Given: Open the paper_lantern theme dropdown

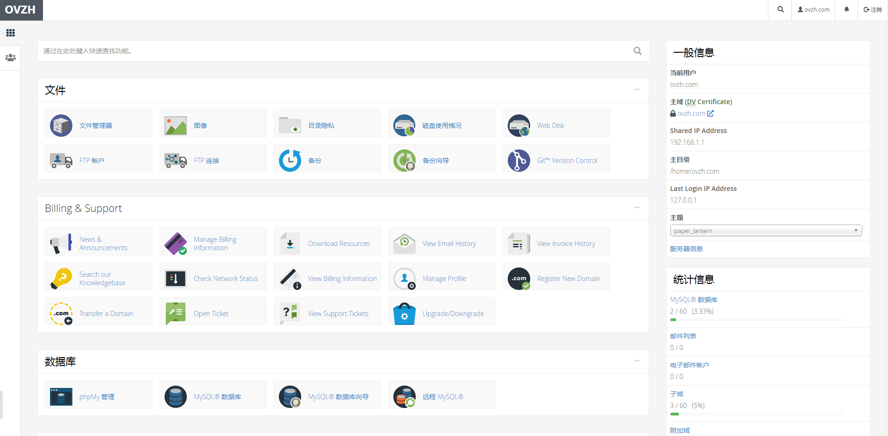Looking at the screenshot, I should coord(766,231).
